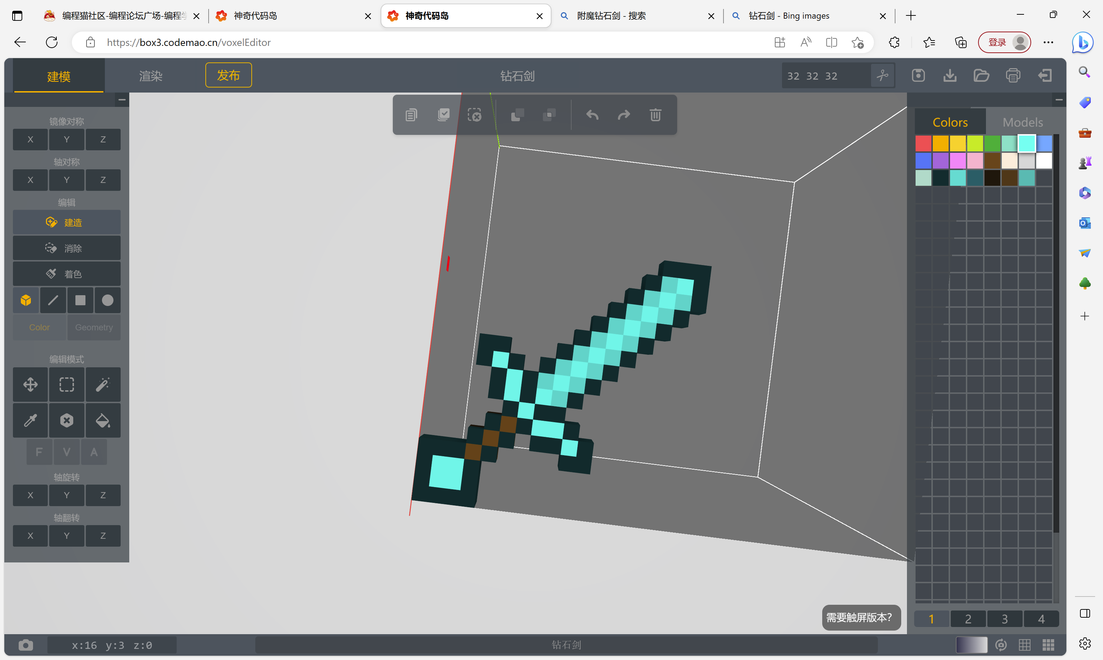
Task: Click the intersect squares icon
Action: 549,115
